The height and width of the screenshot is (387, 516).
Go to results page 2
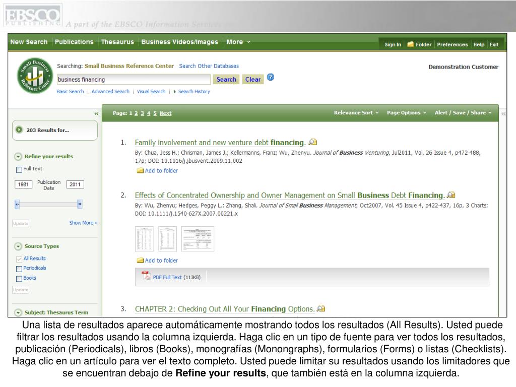pyautogui.click(x=136, y=113)
